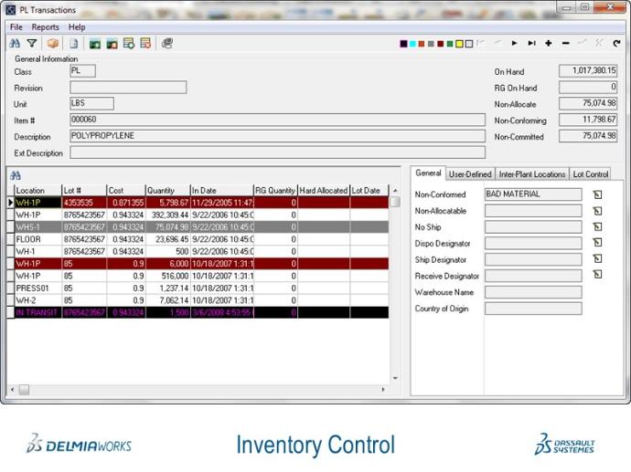631x472 pixels.
Task: Click the binoculars icon above the Location grid
Action: pyautogui.click(x=15, y=174)
